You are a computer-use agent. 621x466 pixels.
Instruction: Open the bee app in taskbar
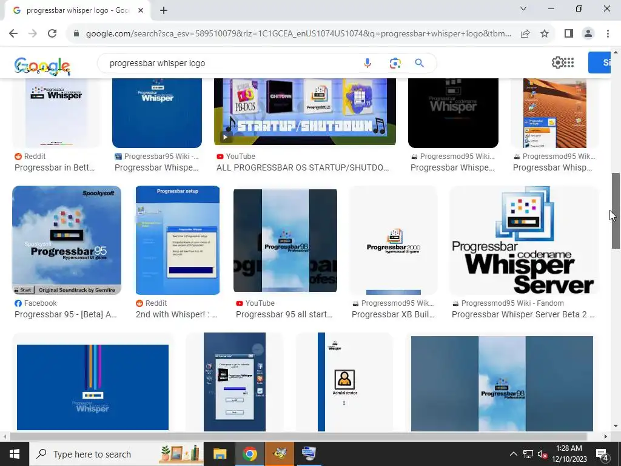(280, 454)
